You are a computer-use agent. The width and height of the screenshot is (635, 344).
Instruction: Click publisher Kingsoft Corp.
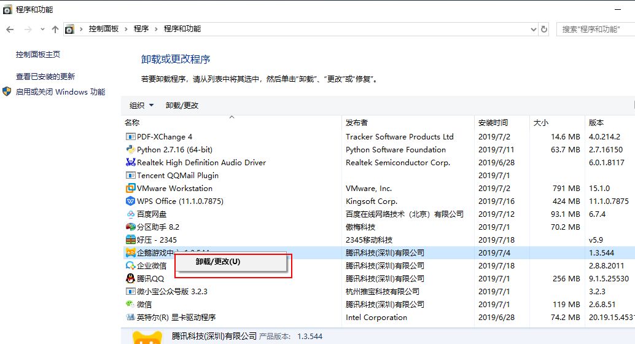pos(372,201)
